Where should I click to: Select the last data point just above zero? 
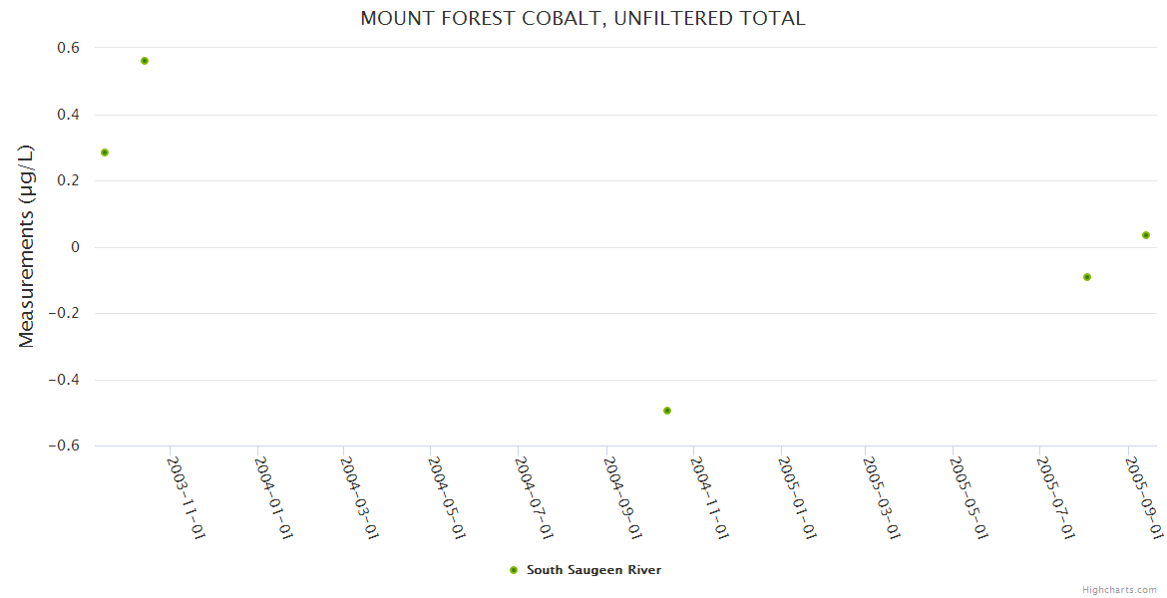coord(1146,235)
